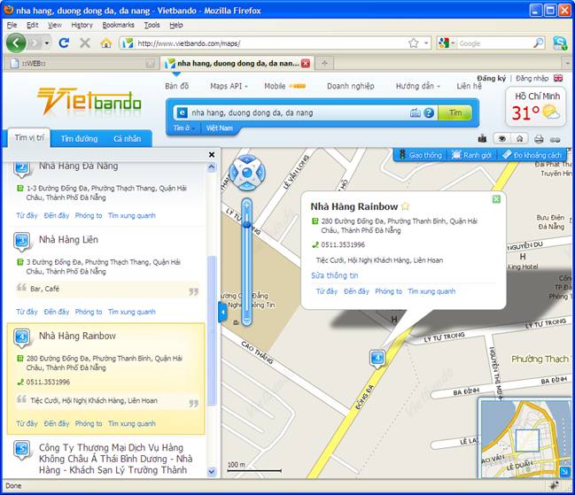
Task: Click marker 4 pin on the map
Action: click(x=377, y=358)
